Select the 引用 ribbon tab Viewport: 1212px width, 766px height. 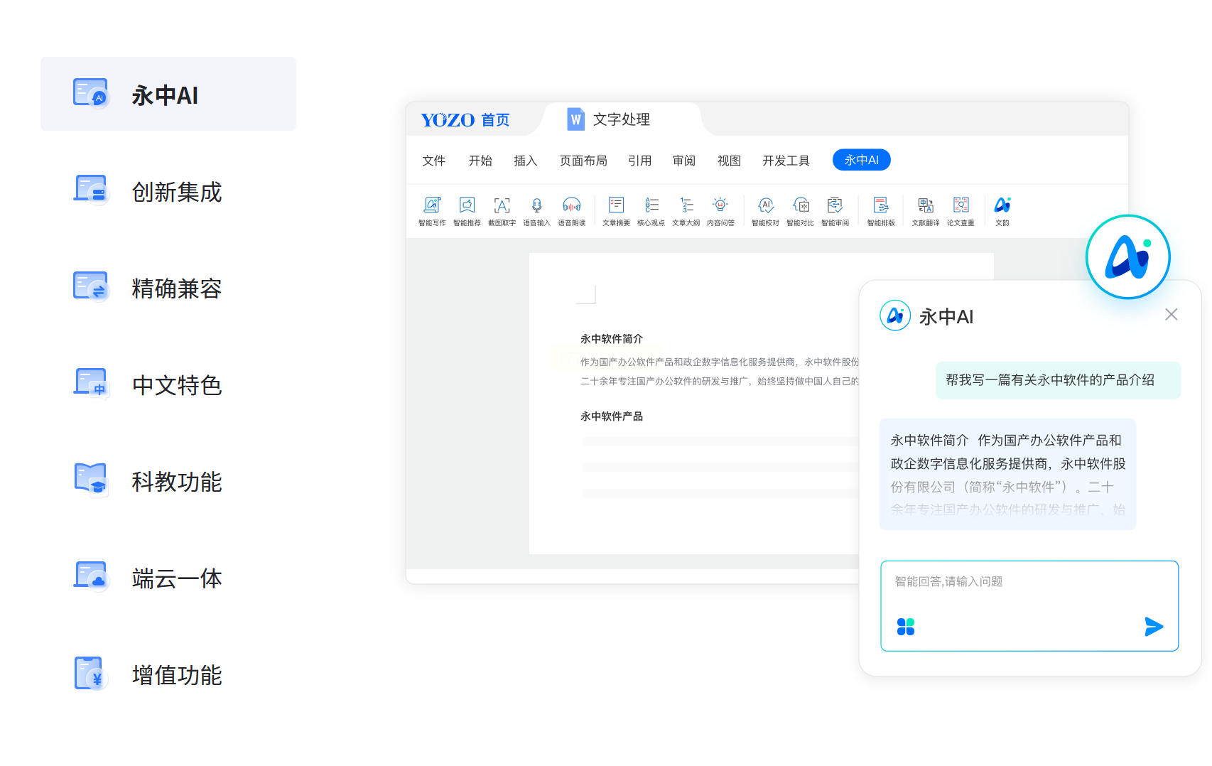click(x=640, y=161)
